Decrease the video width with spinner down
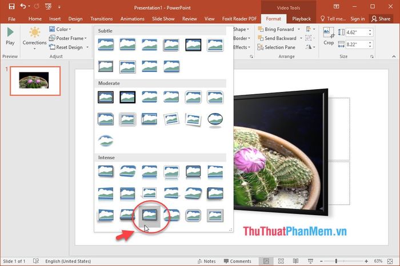Screen dimensions: 400x266 click(370, 46)
